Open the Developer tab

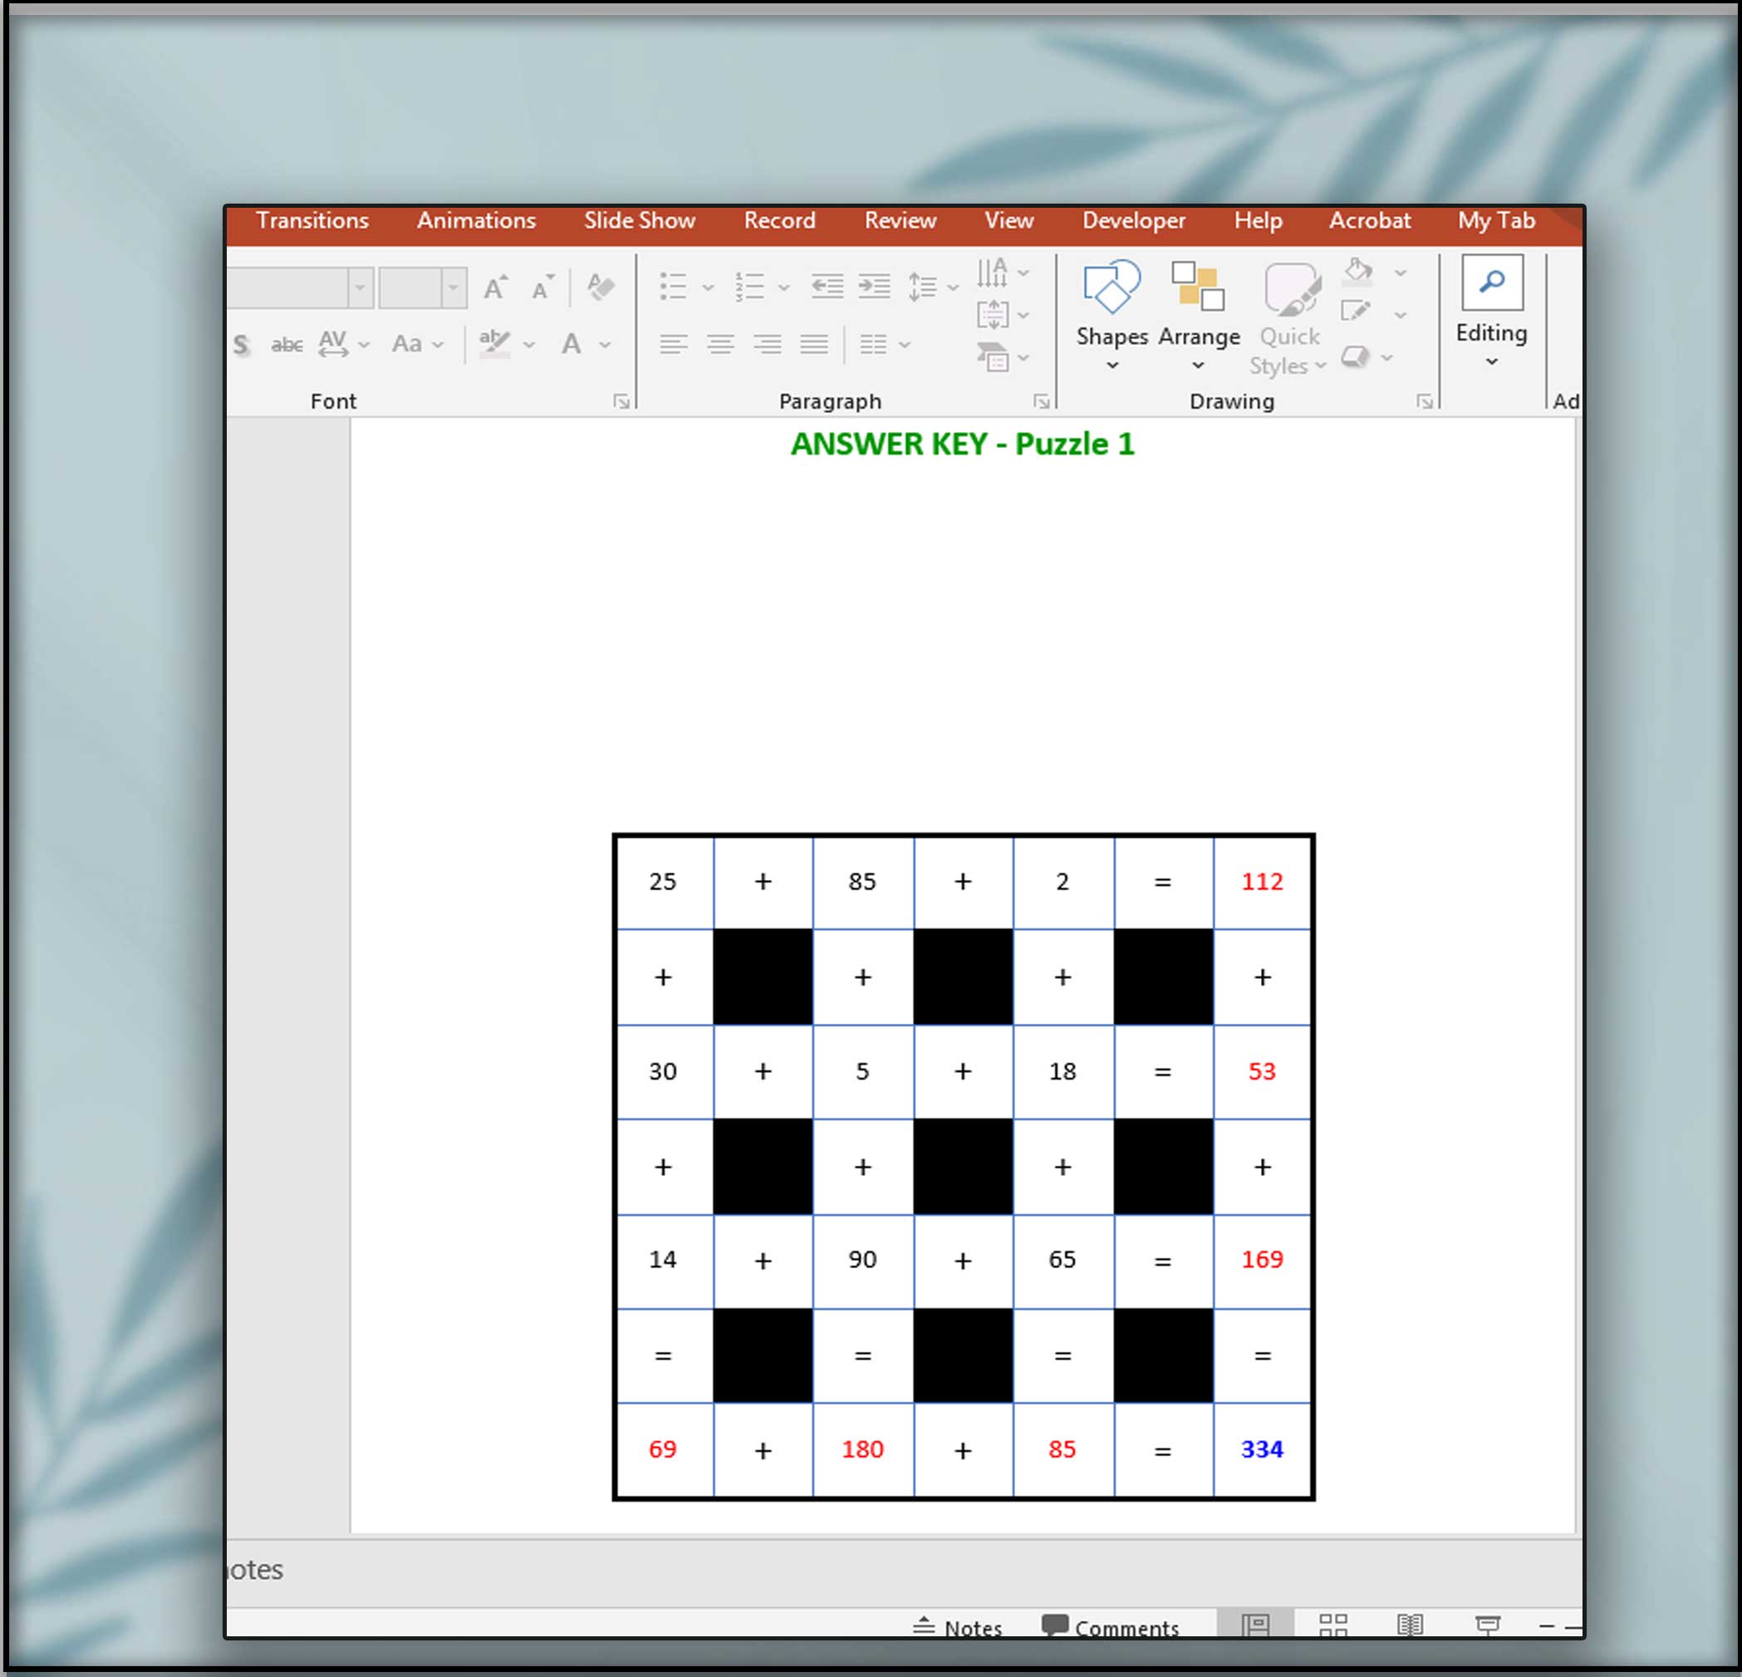tap(1133, 220)
